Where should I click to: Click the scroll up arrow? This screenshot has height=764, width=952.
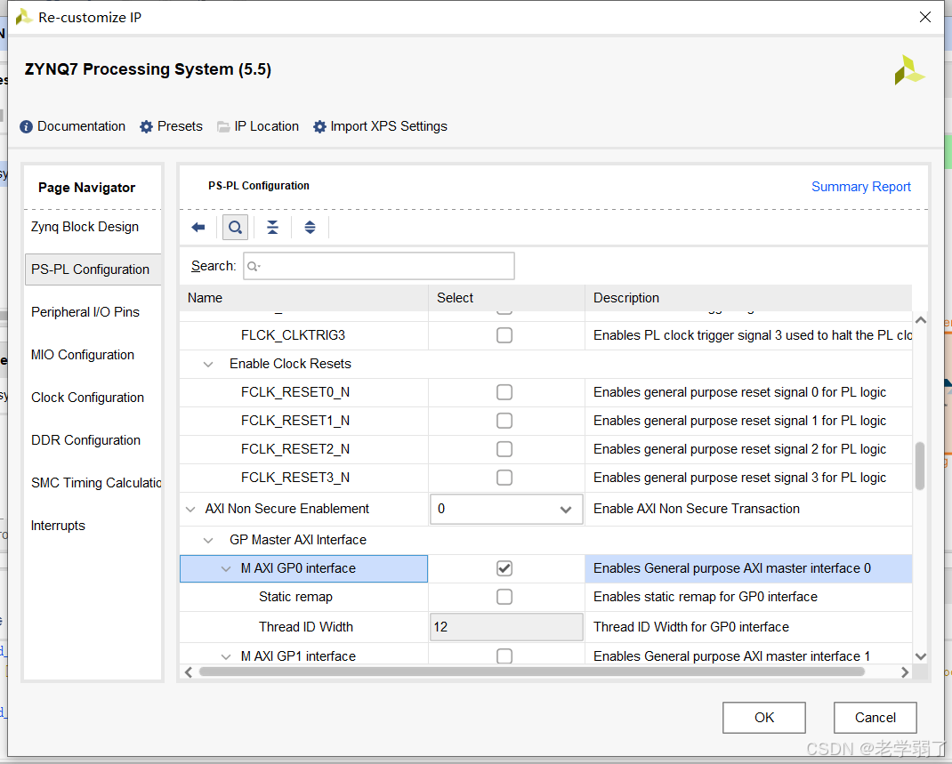(x=921, y=320)
